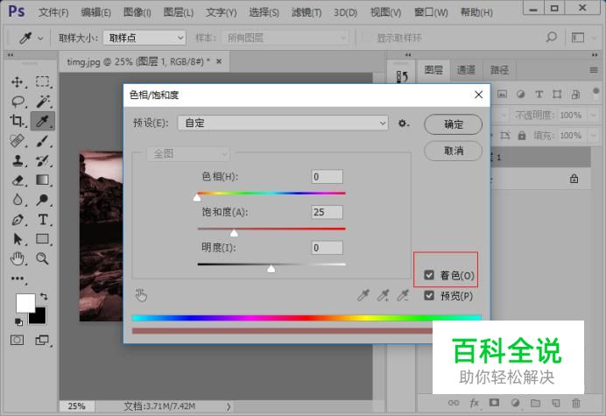Select the Rectangle shape tool
This screenshot has width=606, height=416.
coord(43,239)
